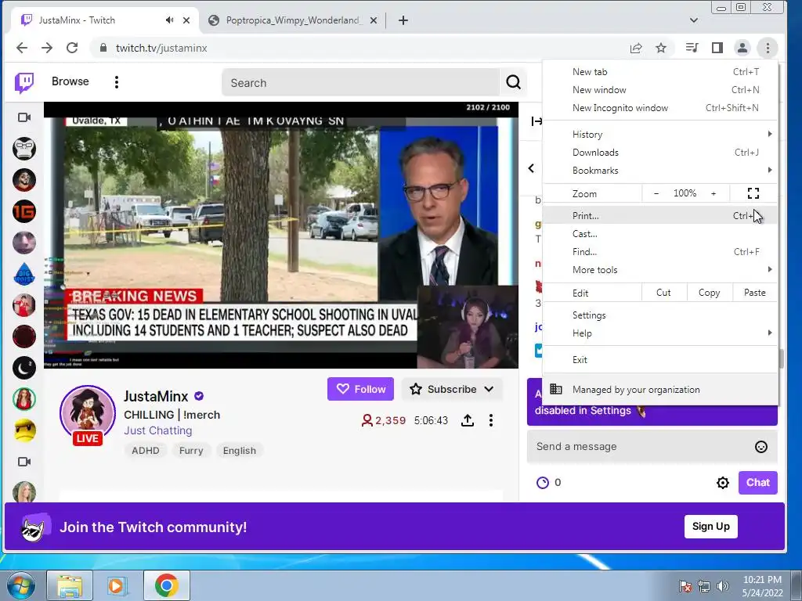Open Settings from the Chrome menu
802x601 pixels.
point(659,315)
